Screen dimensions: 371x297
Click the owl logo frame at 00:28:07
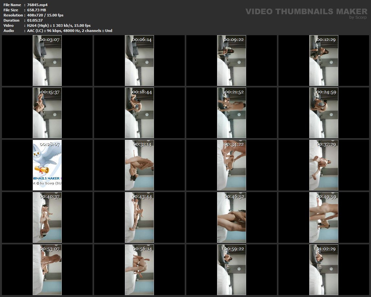[x=47, y=165]
